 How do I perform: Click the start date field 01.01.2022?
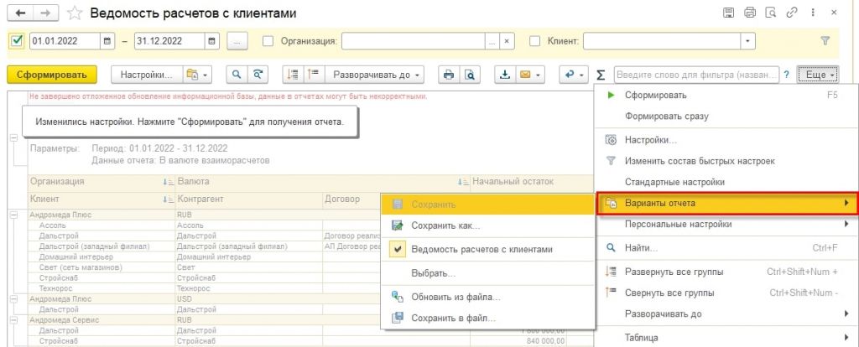pyautogui.click(x=65, y=41)
